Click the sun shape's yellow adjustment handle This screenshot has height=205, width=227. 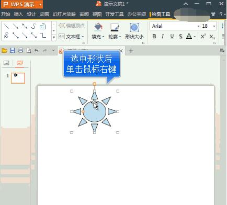click(83, 111)
